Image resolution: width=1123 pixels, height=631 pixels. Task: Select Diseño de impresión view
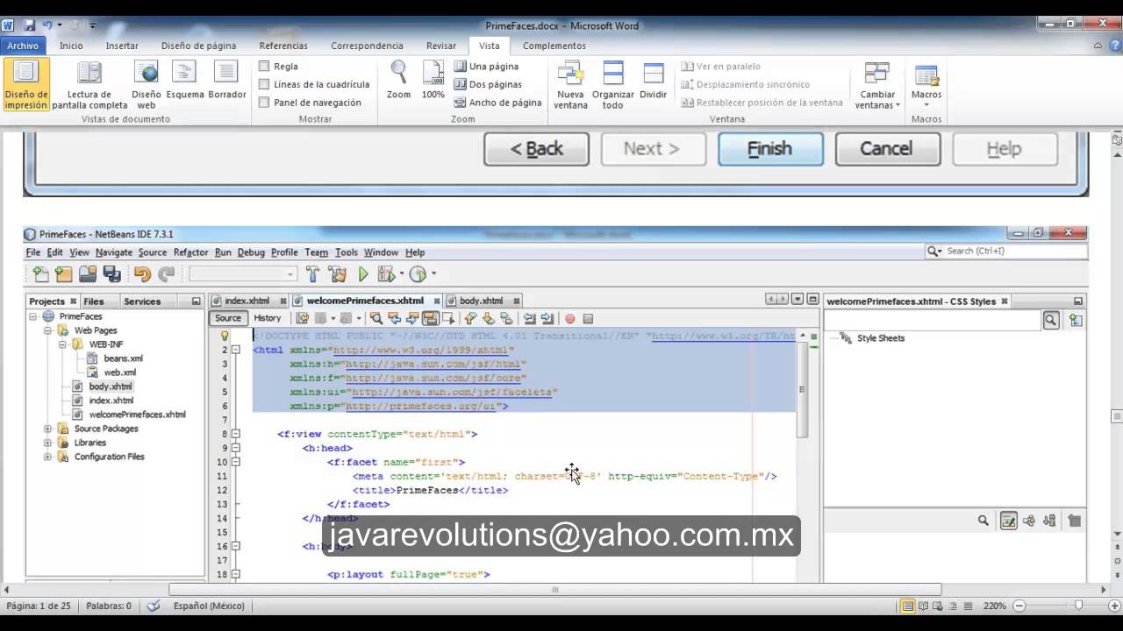point(26,85)
